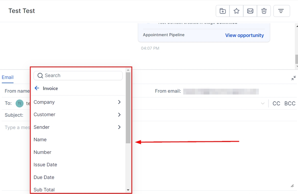This screenshot has height=194, width=298.
Task: Open the To recipient dropdown chevron
Action: 263,104
